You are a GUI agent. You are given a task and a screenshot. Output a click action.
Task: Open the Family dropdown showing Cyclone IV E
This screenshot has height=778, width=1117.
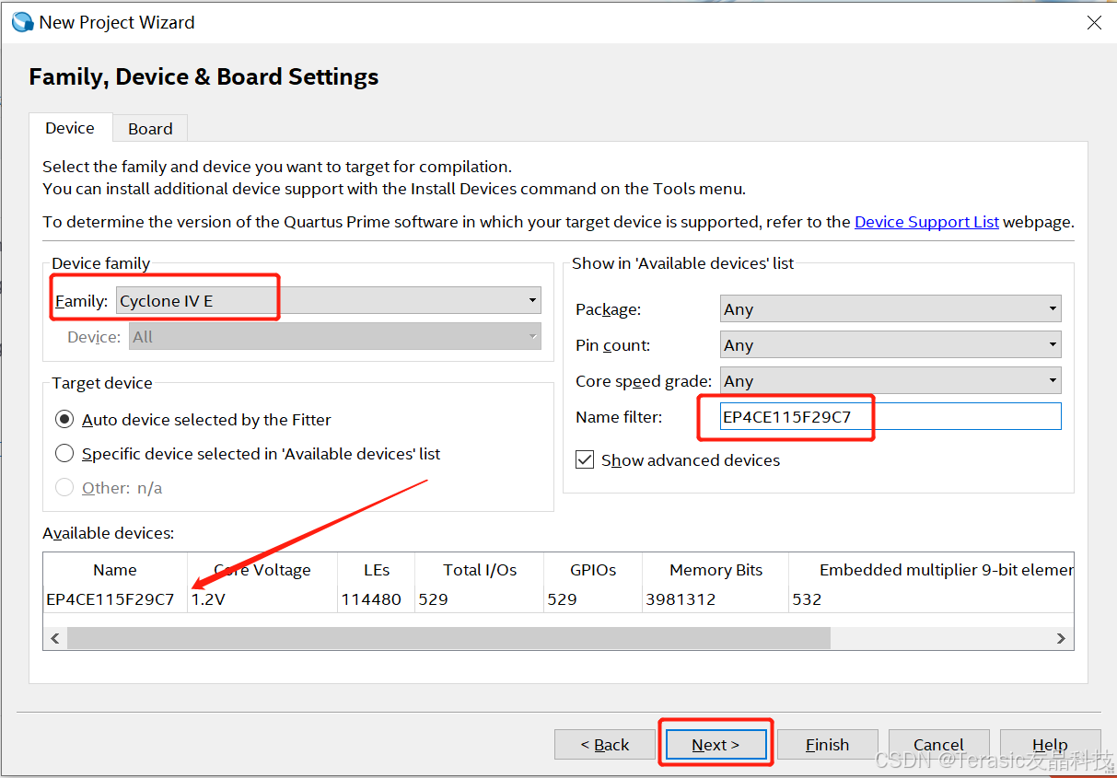(329, 300)
